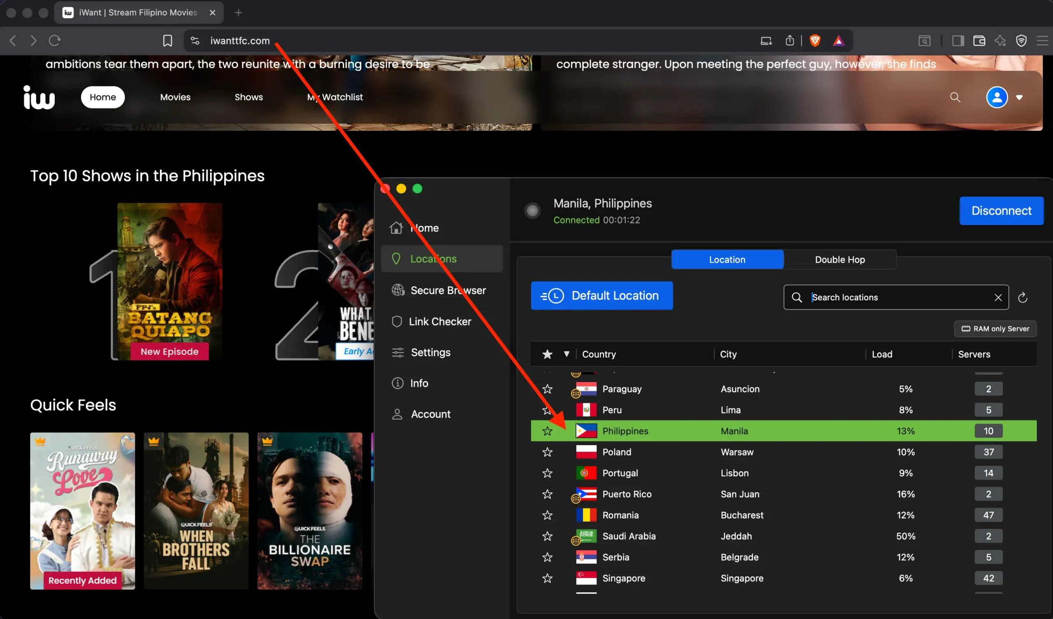Select the Link Checker tool
Screen dimensions: 1053x619
(441, 321)
